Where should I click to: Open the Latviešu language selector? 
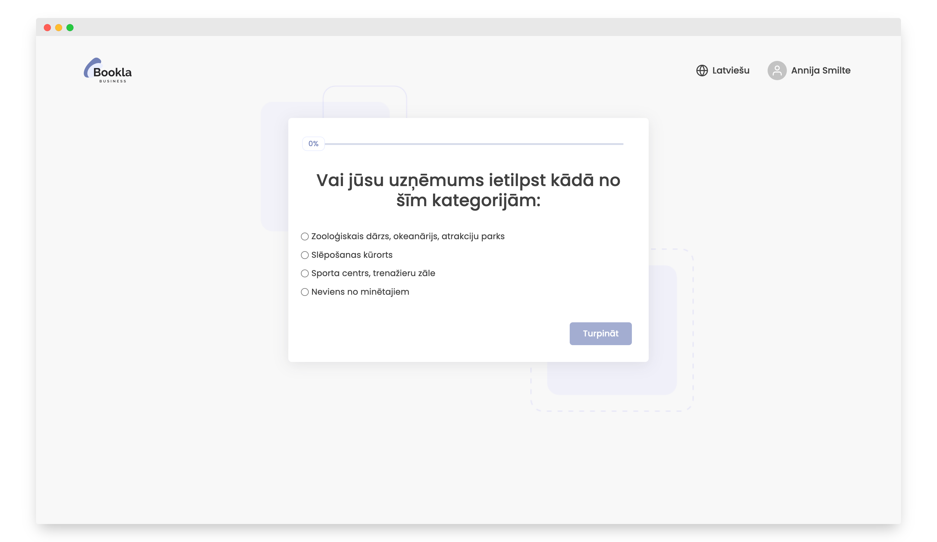[x=730, y=71]
